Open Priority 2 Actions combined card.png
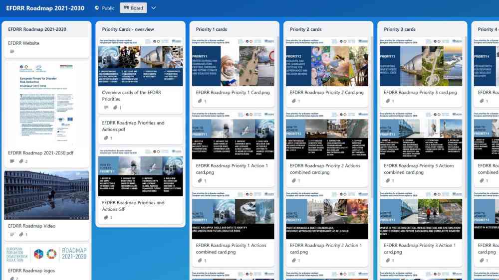The image size is (499, 280). [327, 149]
